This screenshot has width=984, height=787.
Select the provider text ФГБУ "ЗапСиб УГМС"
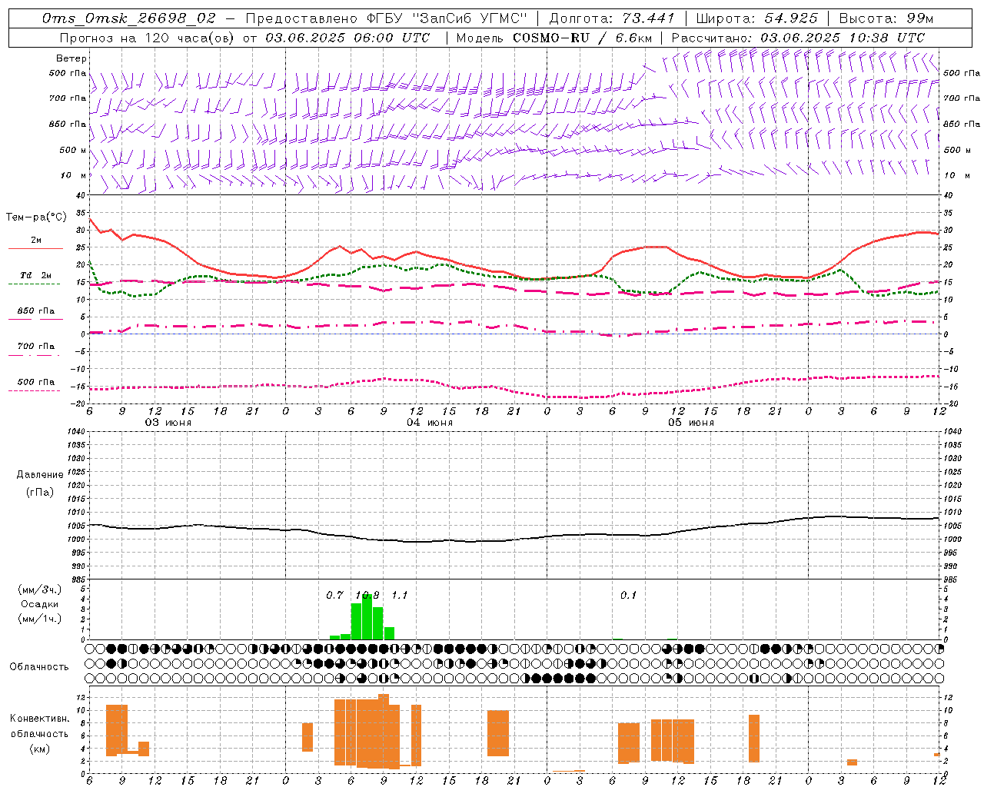point(447,18)
